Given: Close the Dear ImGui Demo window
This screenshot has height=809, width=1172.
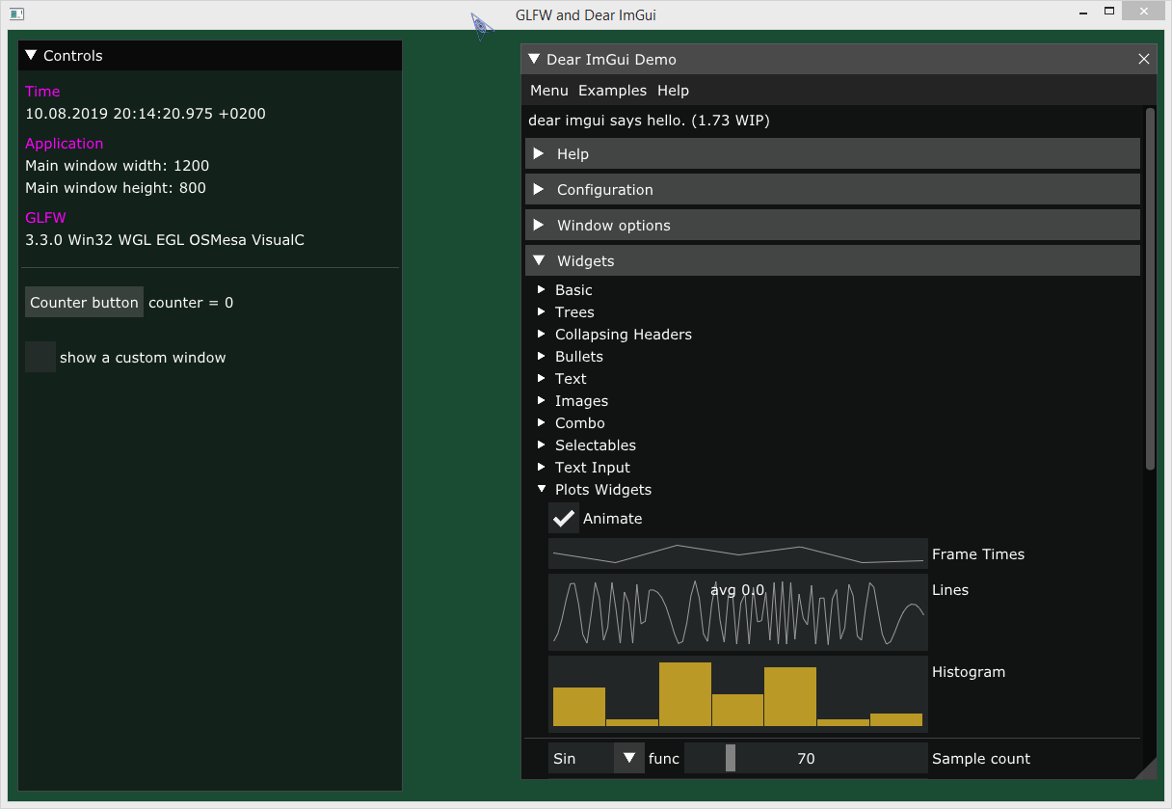Looking at the screenshot, I should pyautogui.click(x=1144, y=59).
